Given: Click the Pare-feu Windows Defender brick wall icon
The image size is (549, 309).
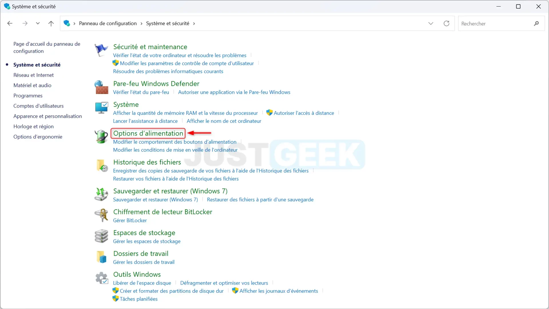Looking at the screenshot, I should [x=101, y=87].
